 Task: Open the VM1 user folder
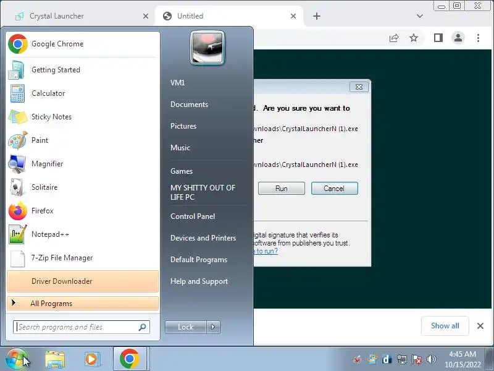pyautogui.click(x=178, y=83)
